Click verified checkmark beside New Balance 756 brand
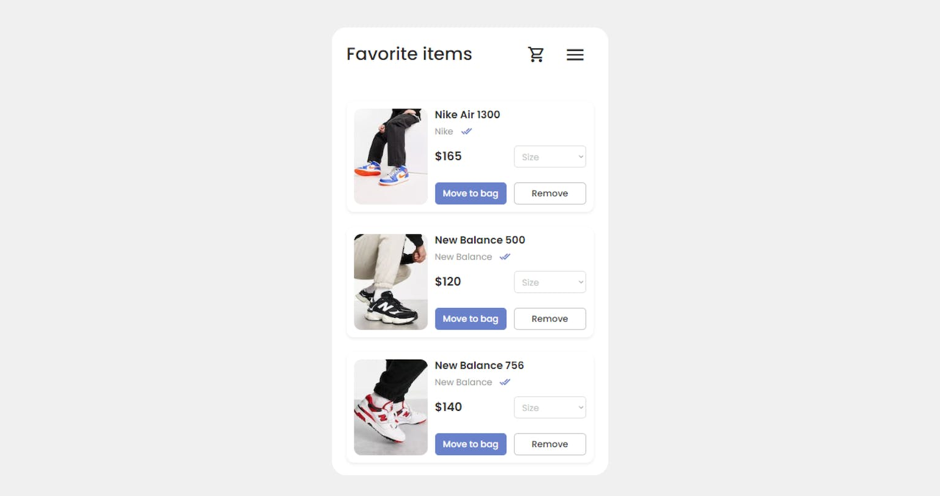 coord(505,382)
